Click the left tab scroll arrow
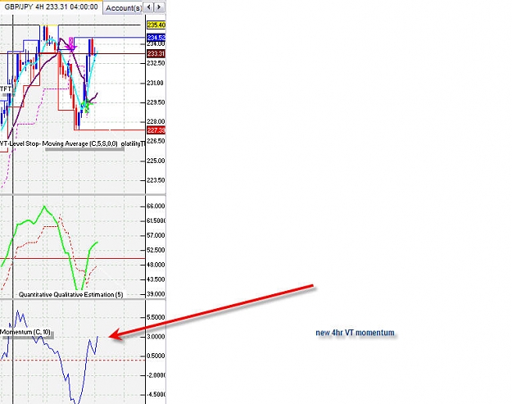512x404 pixels. click(x=148, y=7)
